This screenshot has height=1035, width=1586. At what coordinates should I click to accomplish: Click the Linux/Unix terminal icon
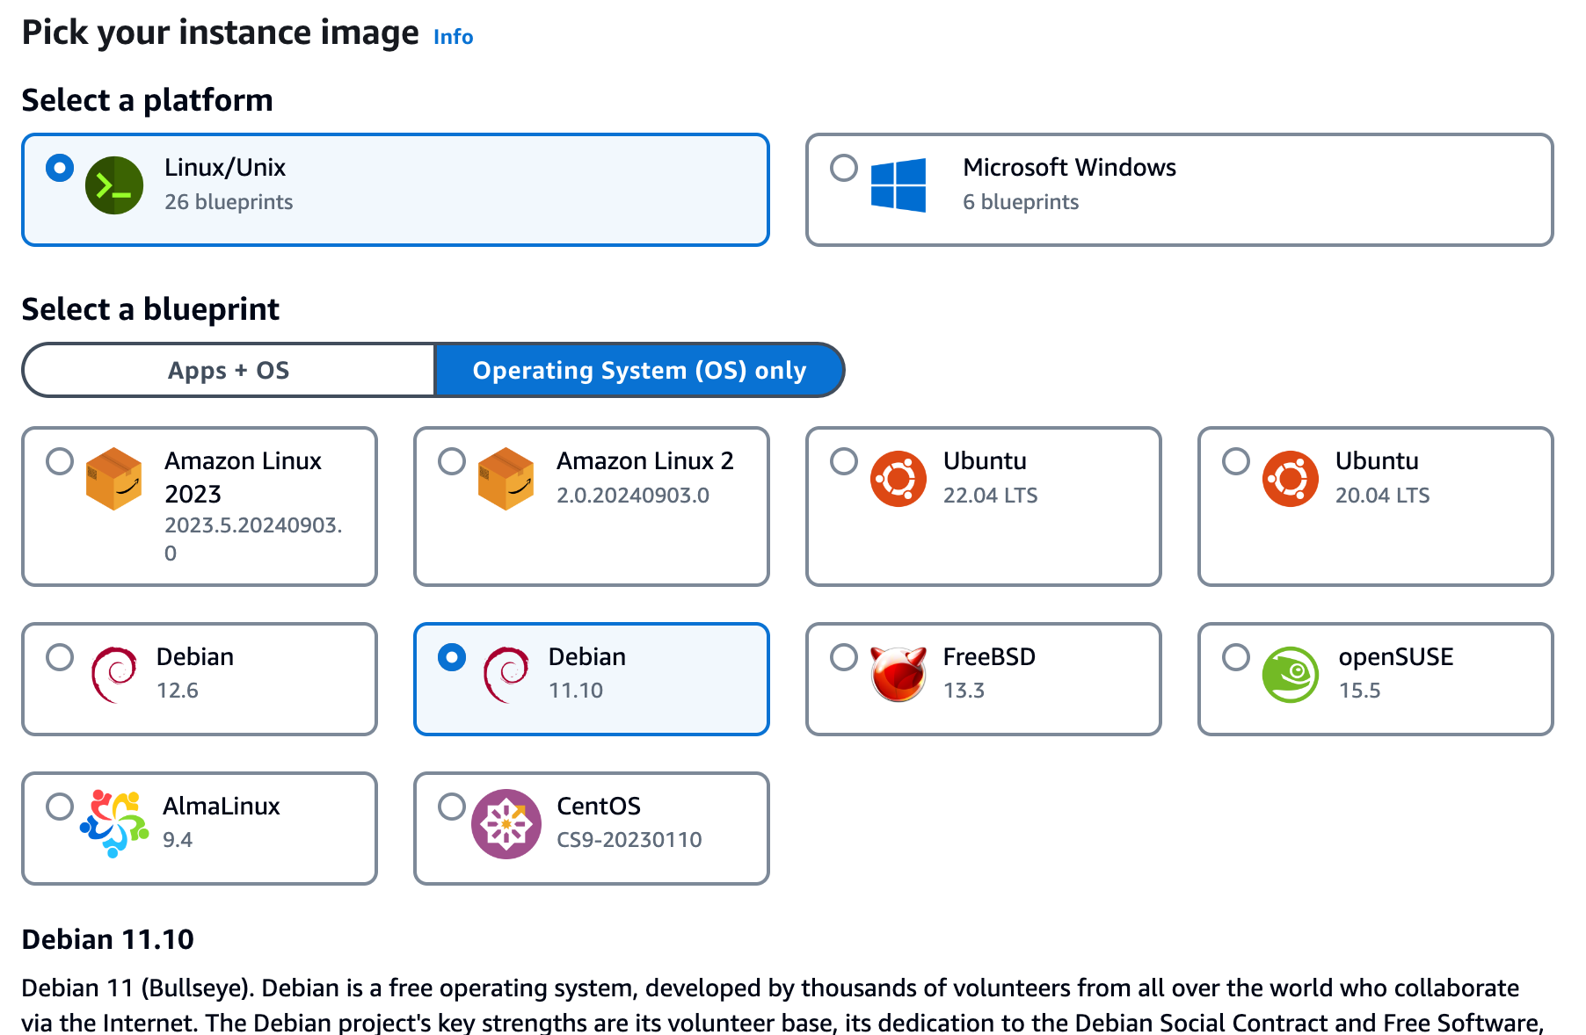point(114,185)
